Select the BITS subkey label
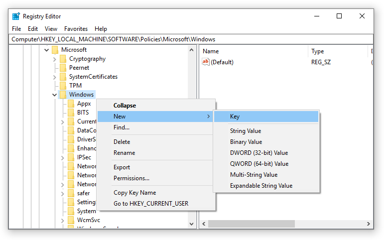Viewport: 388px width, 241px height. pyautogui.click(x=83, y=113)
